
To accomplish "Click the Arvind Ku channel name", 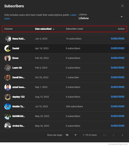I will pyautogui.click(x=18, y=126).
